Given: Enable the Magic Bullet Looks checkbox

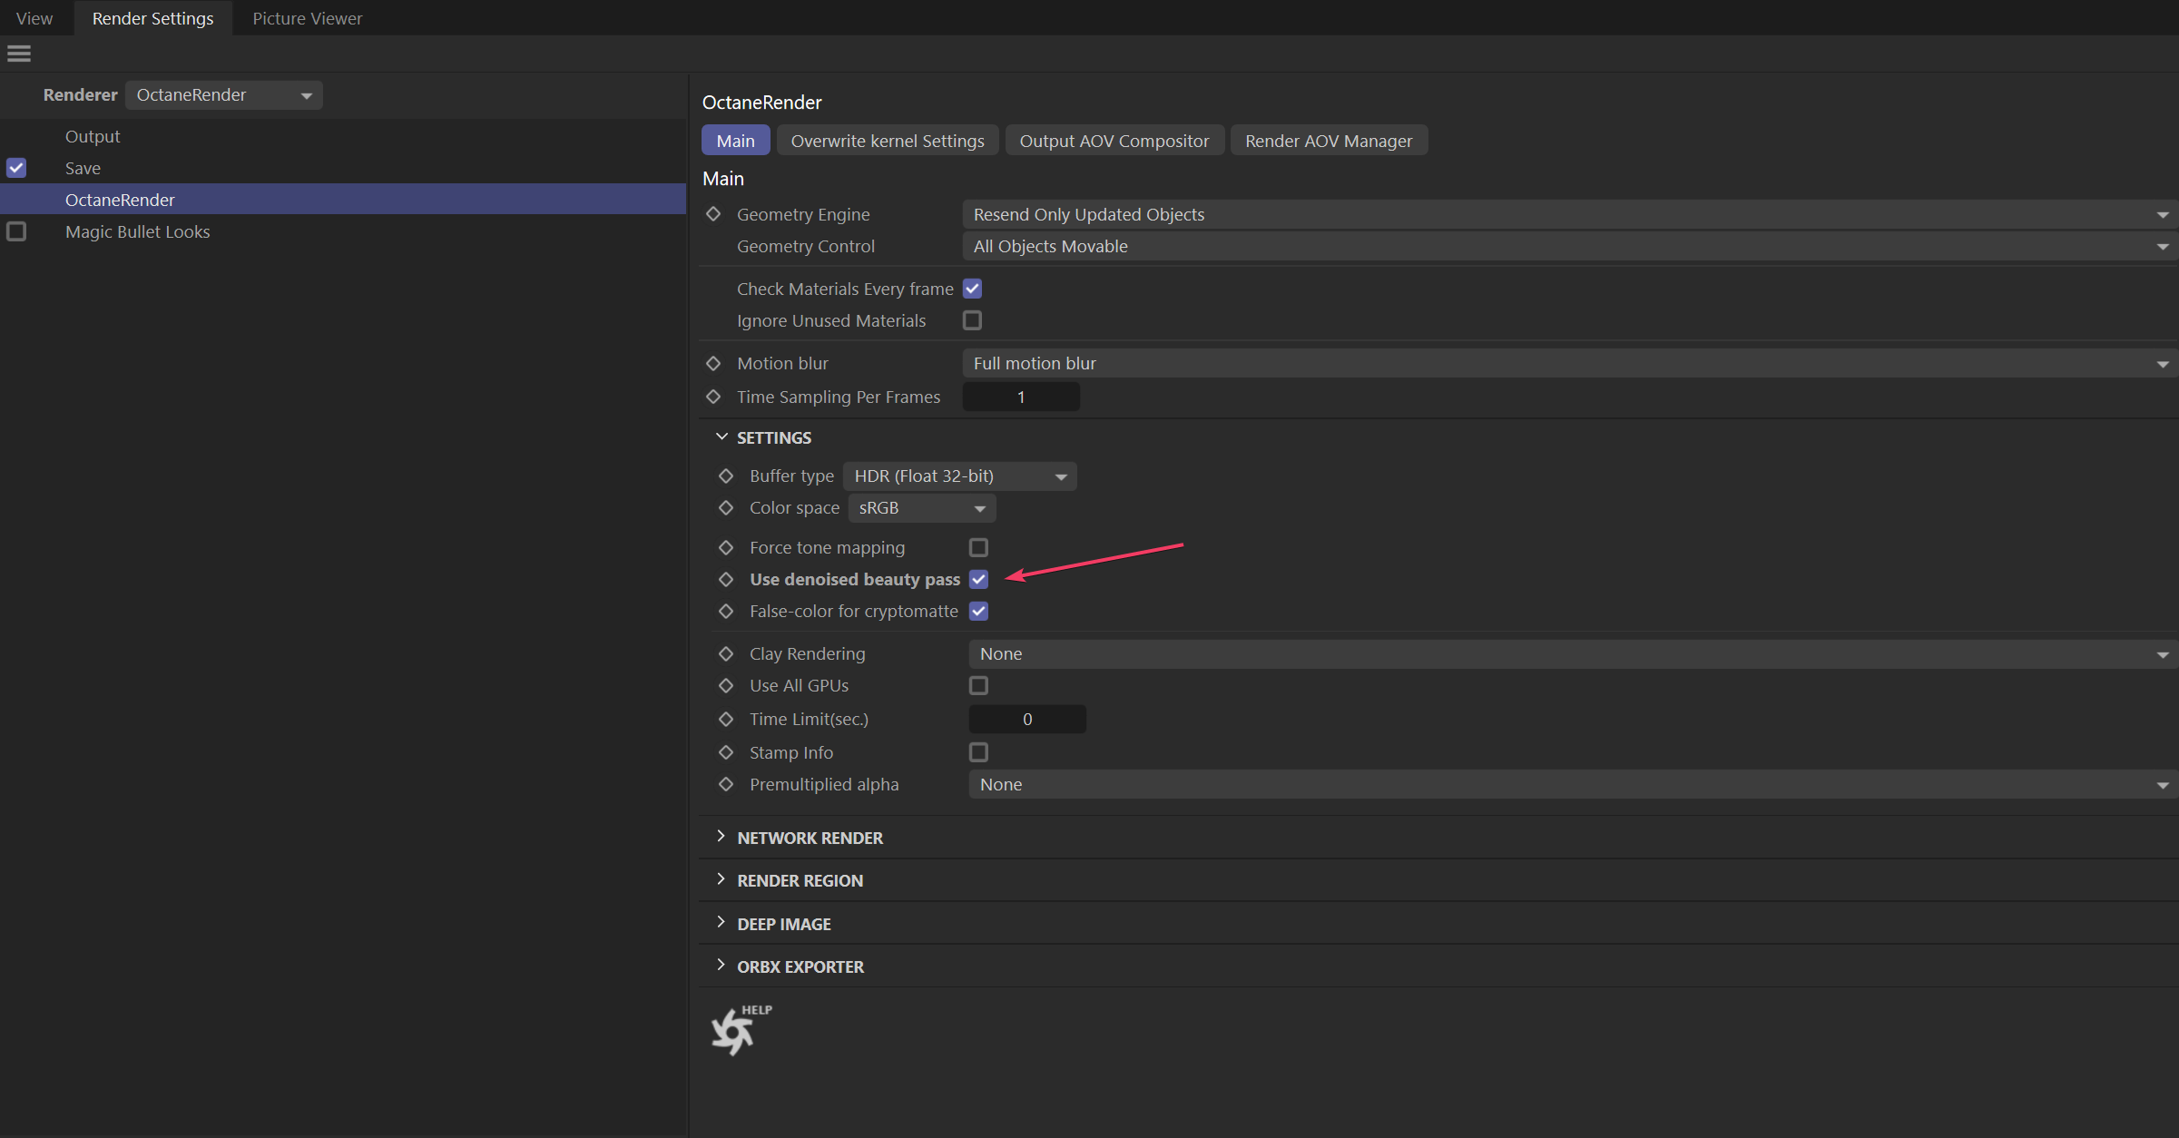Looking at the screenshot, I should pyautogui.click(x=16, y=231).
